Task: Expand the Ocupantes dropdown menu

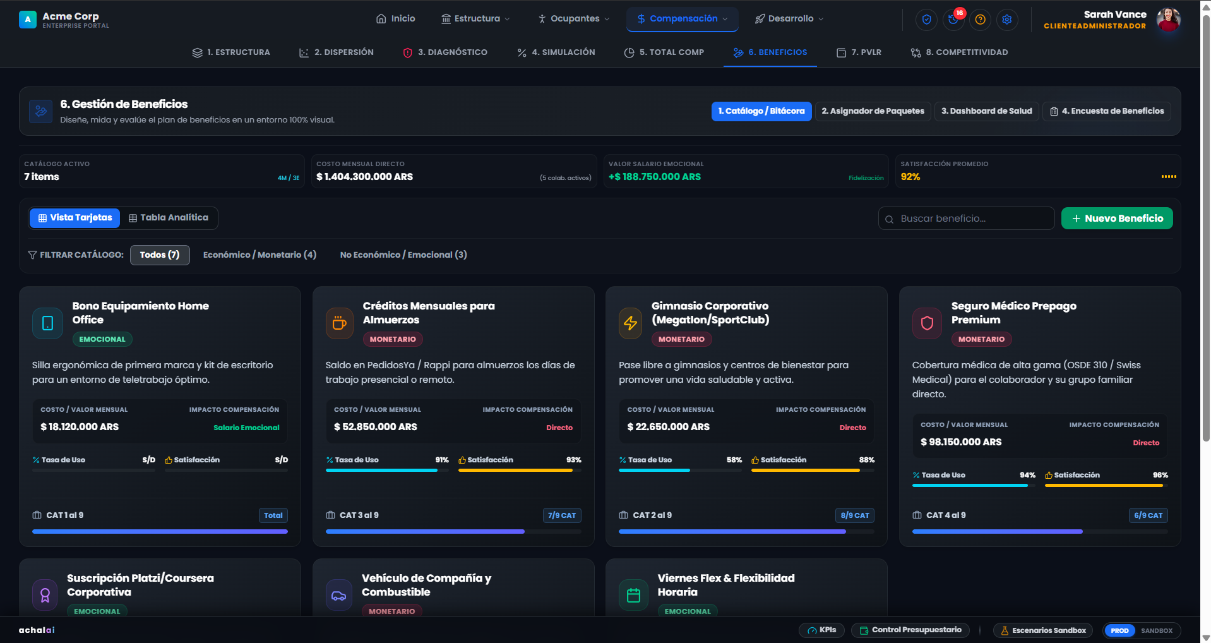Action: [x=574, y=19]
